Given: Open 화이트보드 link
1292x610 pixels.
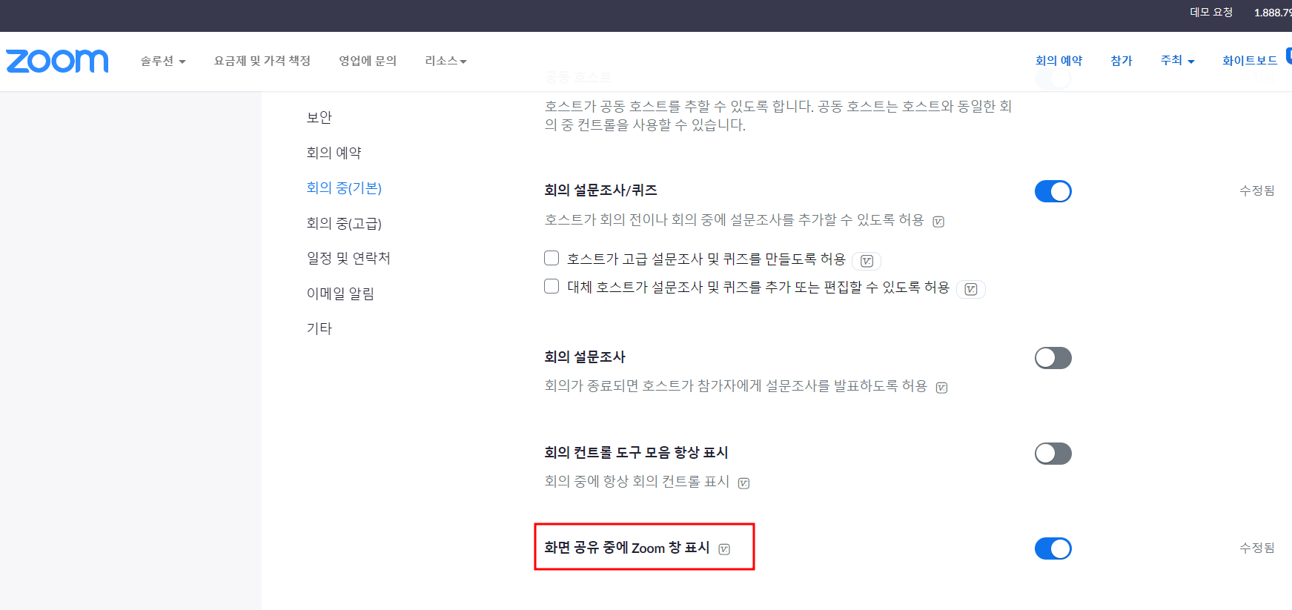Looking at the screenshot, I should (1250, 61).
